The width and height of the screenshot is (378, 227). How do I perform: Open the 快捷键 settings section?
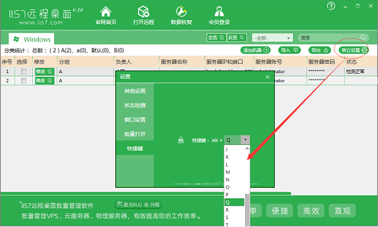(135, 148)
